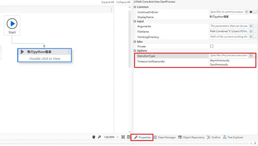Select the FileName property label
The width and height of the screenshot is (258, 146).
[143, 32]
